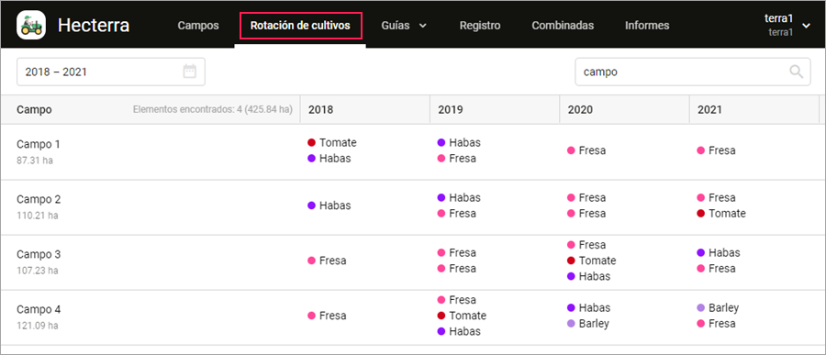Click the magnifying glass search icon
Viewport: 826px width, 355px height.
point(796,72)
